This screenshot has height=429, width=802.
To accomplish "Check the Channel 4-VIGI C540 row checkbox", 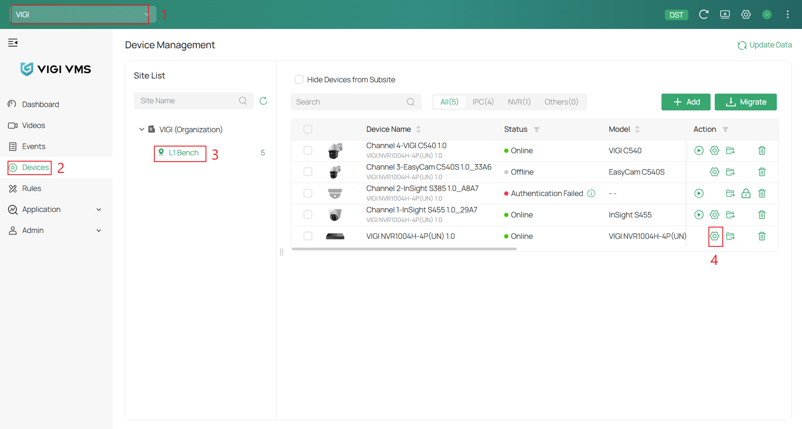I will tap(308, 150).
